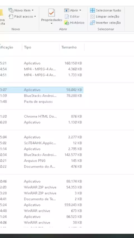
Task: Click the Novo item icon
Action: tap(11, 10)
